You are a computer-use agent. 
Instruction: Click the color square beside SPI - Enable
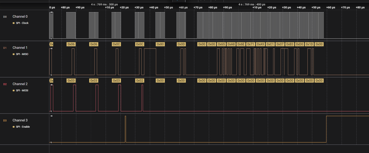[14, 127]
